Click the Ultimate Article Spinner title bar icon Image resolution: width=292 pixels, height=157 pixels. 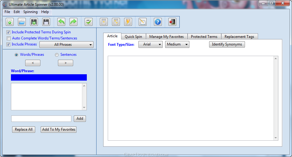click(x=5, y=5)
